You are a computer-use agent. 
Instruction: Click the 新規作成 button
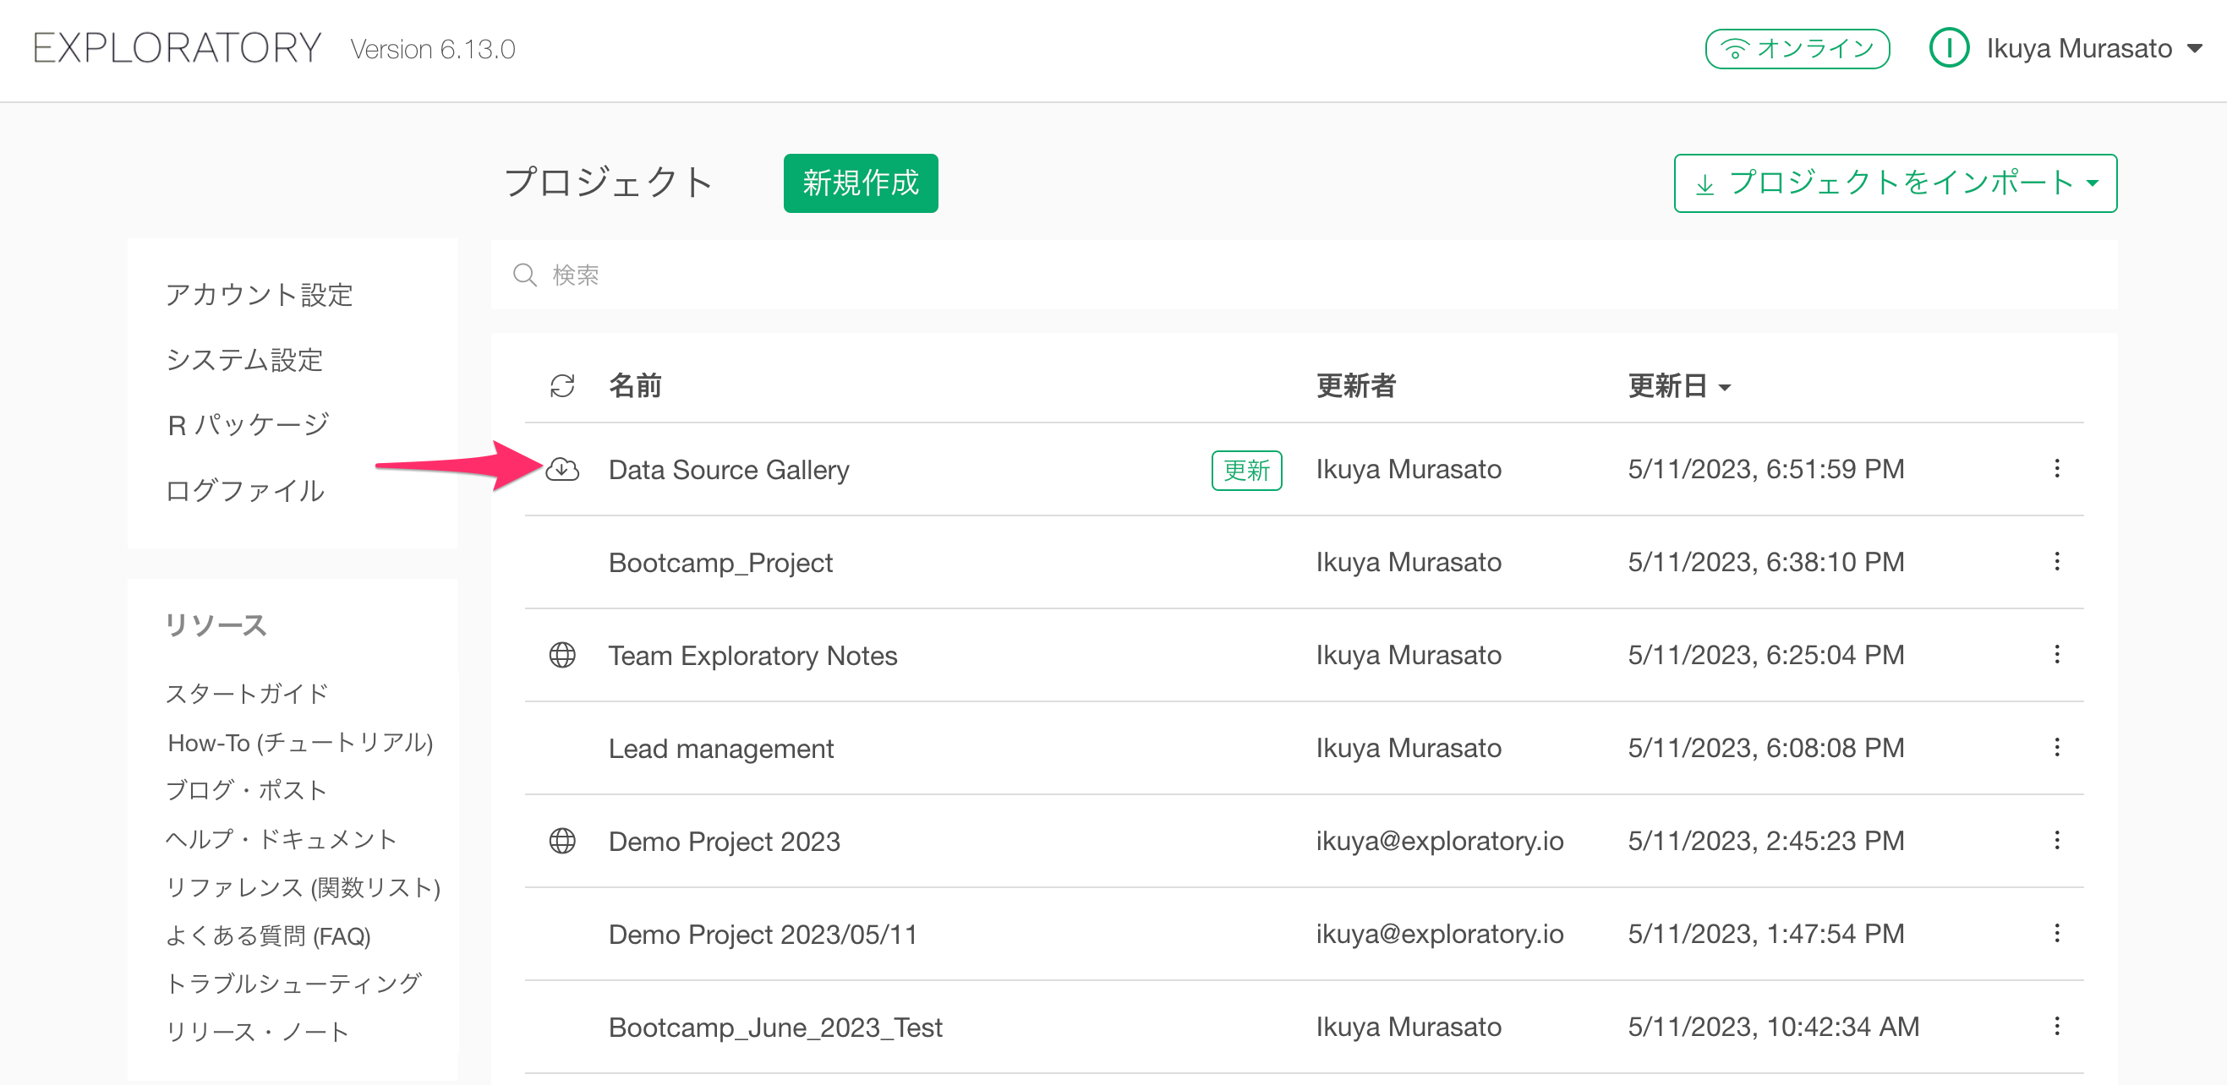860,183
